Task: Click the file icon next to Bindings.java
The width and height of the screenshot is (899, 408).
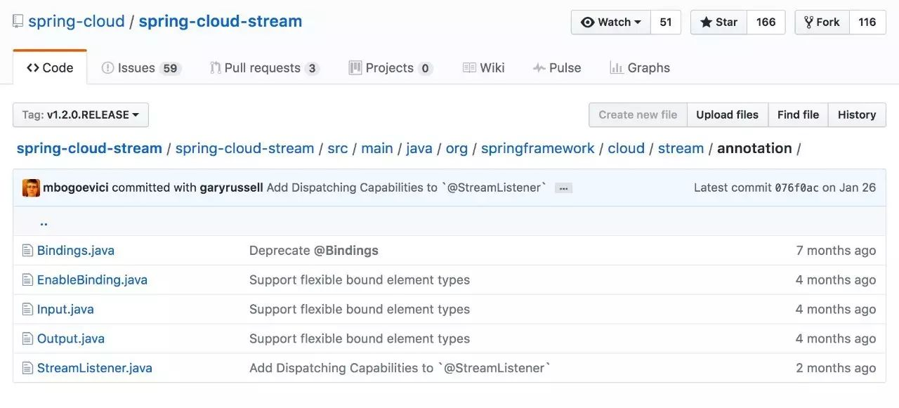Action: (x=27, y=251)
